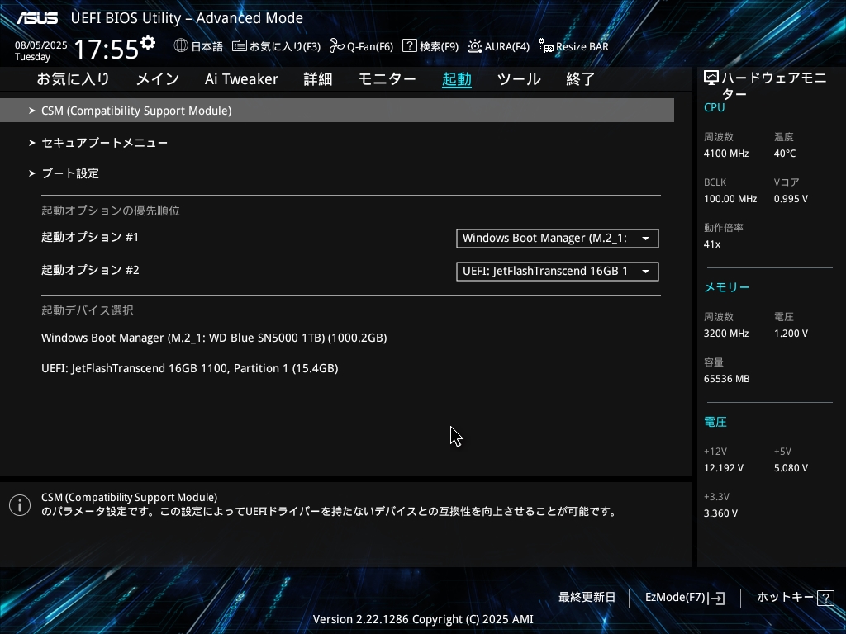Click the 起動デバイス選択 heading
The image size is (846, 634).
pos(88,310)
